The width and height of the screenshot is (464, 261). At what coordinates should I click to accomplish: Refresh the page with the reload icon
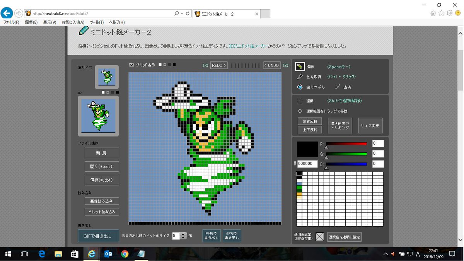coord(188,13)
